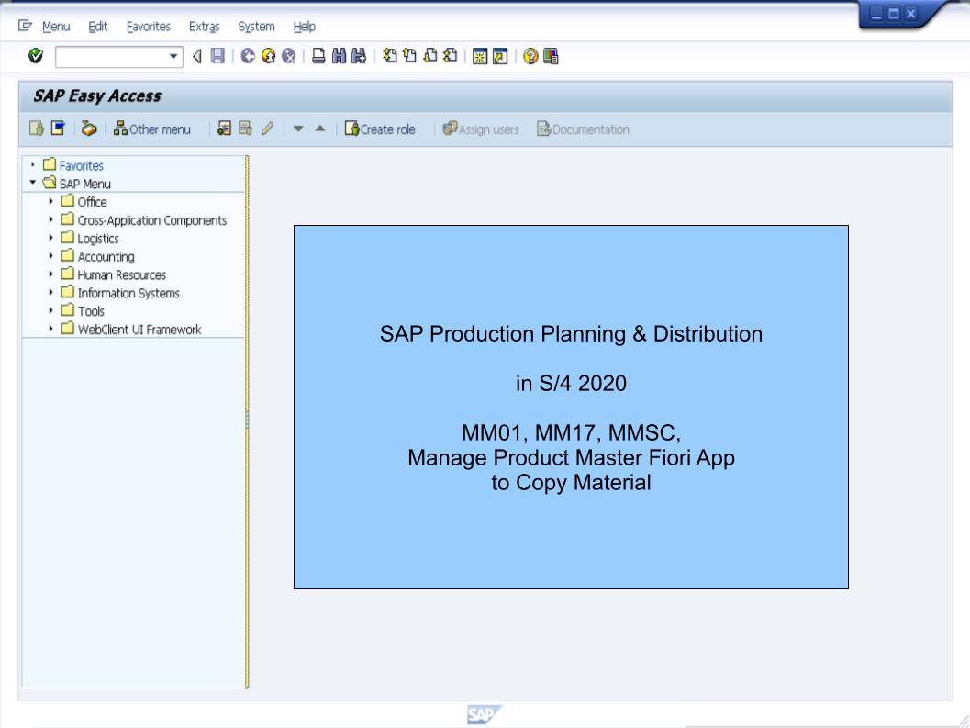Open the System menu
The image size is (970, 728).
point(256,27)
